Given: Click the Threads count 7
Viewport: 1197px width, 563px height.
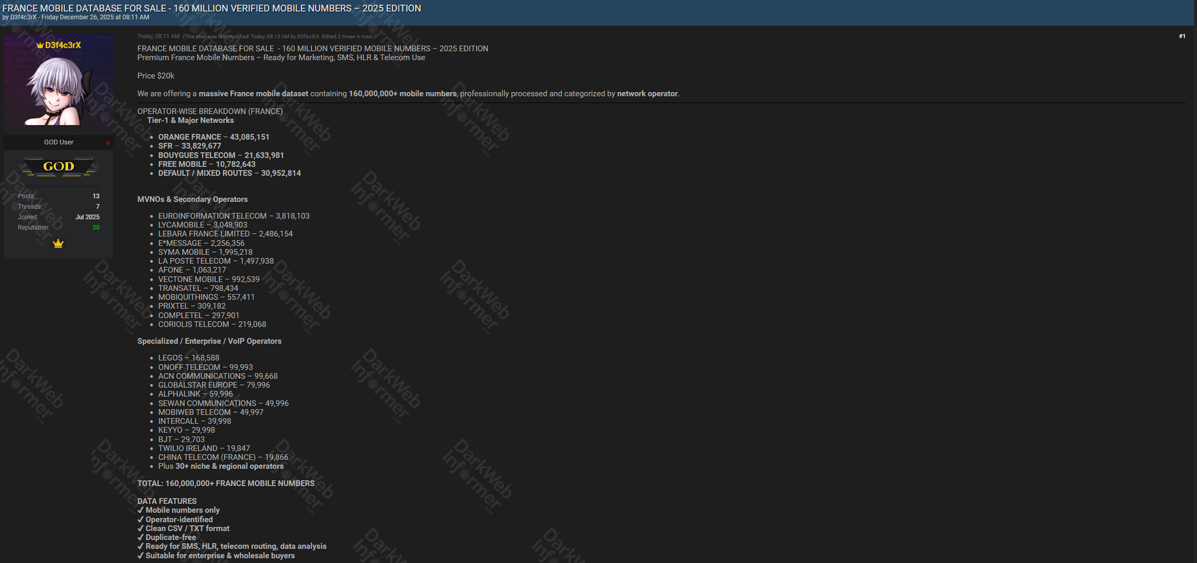Looking at the screenshot, I should pyautogui.click(x=97, y=207).
